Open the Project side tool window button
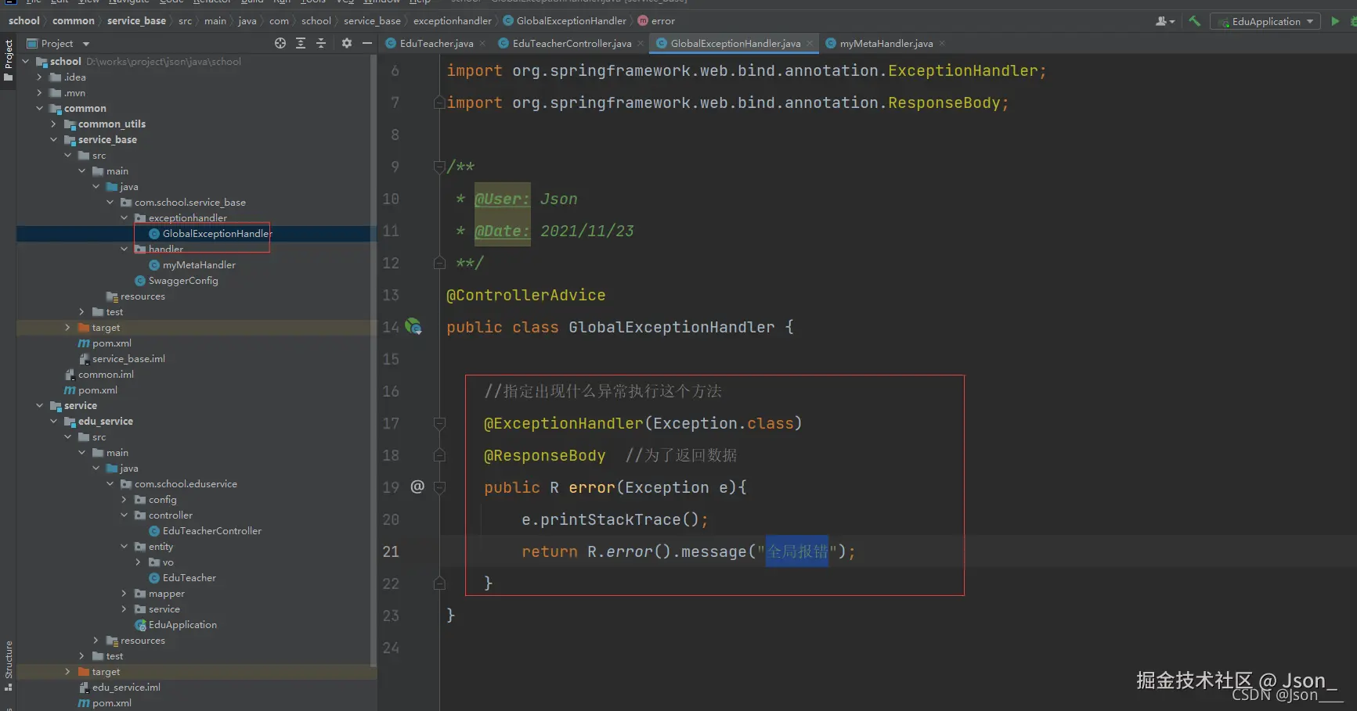This screenshot has height=711, width=1357. pyautogui.click(x=8, y=59)
